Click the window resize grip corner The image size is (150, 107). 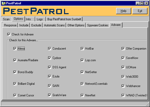point(147,104)
